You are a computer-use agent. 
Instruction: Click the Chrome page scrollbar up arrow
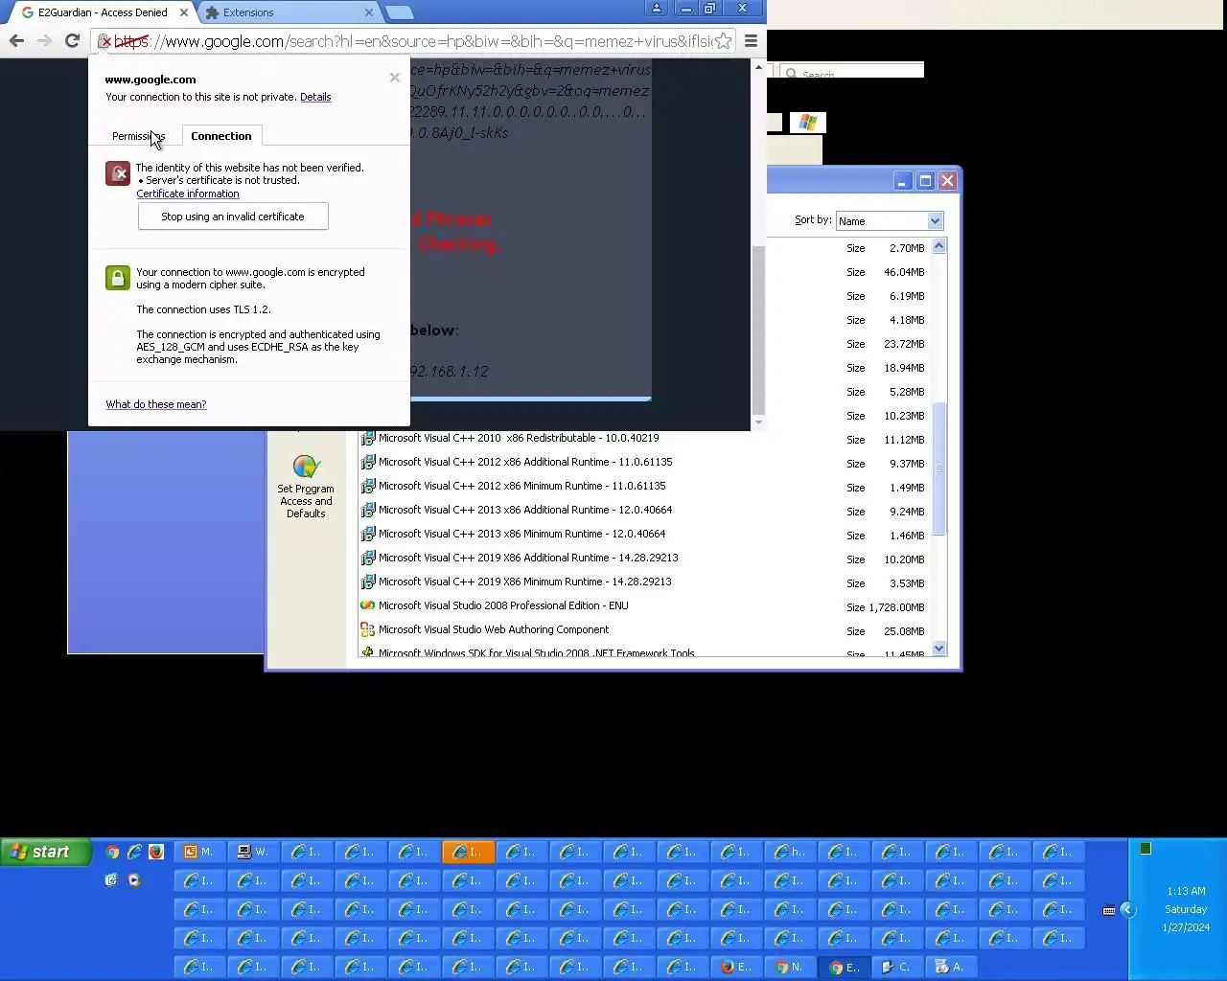point(758,68)
